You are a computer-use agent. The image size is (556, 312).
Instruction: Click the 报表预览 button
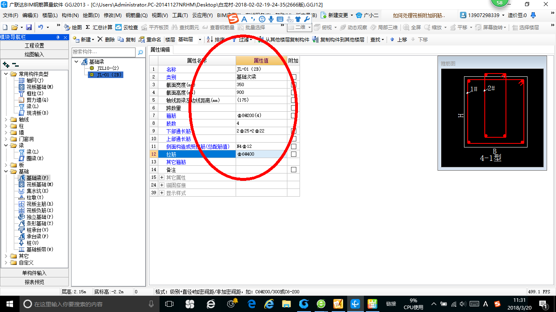click(35, 282)
